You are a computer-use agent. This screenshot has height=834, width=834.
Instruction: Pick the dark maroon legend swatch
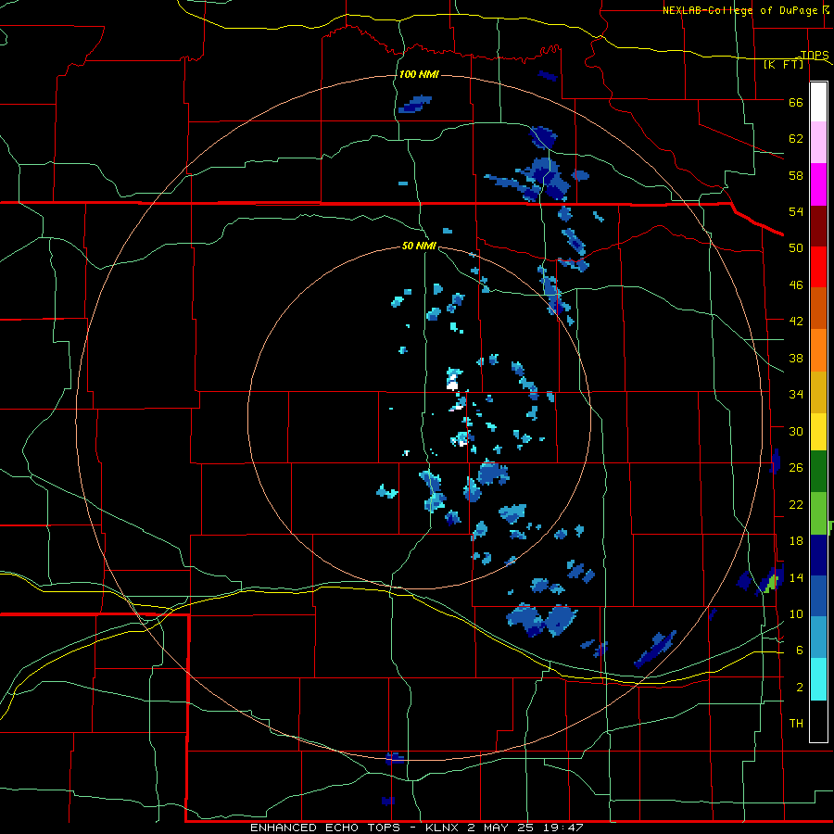818,226
